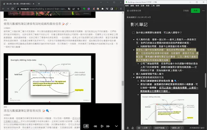
Task: Click the green share button
Action: pyautogui.click(x=195, y=11)
